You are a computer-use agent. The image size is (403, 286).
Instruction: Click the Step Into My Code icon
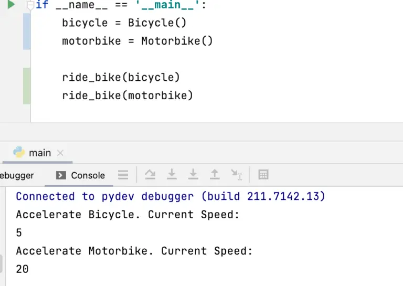(193, 175)
